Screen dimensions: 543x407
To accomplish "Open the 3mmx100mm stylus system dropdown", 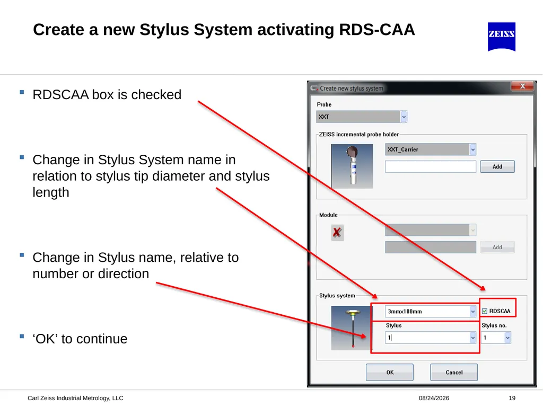I will pos(472,312).
